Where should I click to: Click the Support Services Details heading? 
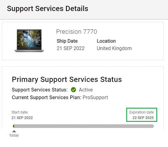tap(48, 9)
